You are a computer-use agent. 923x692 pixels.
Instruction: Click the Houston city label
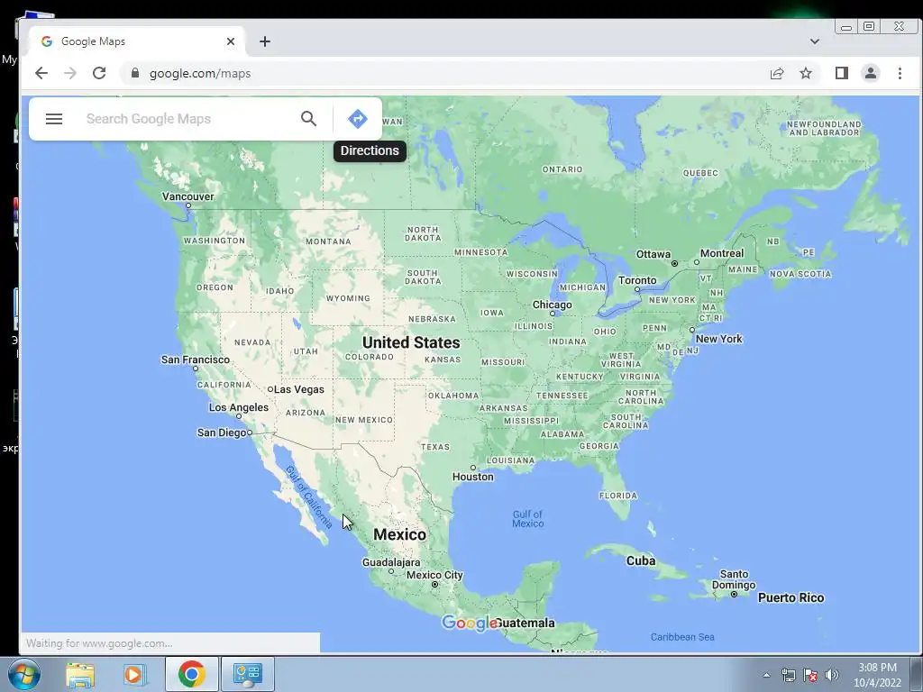(x=472, y=477)
